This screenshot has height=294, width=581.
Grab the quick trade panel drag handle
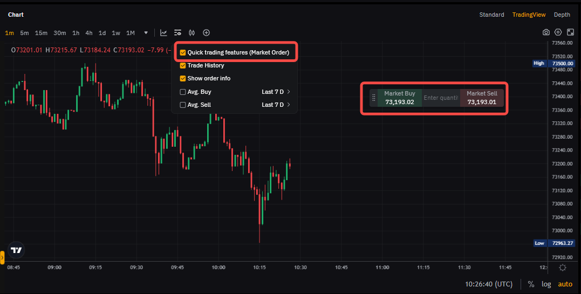pos(373,98)
